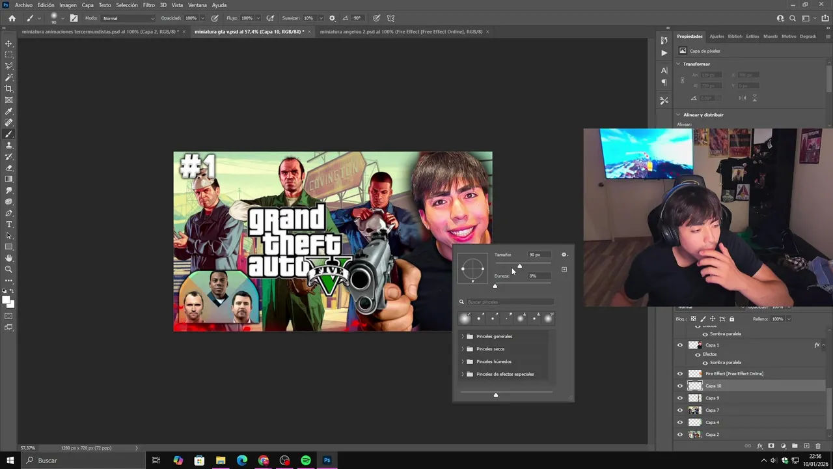The height and width of the screenshot is (469, 833).
Task: Collapse the Transformar section
Action: pyautogui.click(x=678, y=64)
